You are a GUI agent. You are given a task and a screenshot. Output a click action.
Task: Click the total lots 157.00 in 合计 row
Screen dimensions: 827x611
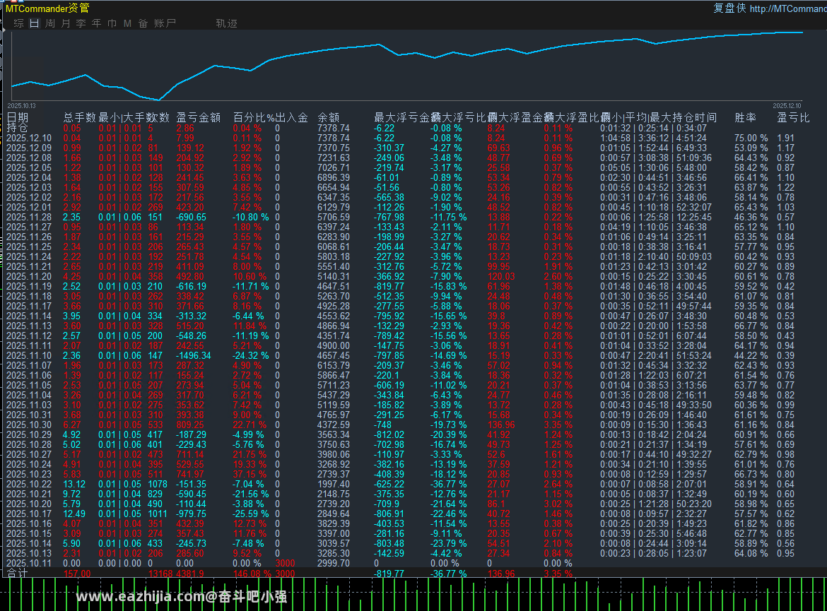click(77, 574)
